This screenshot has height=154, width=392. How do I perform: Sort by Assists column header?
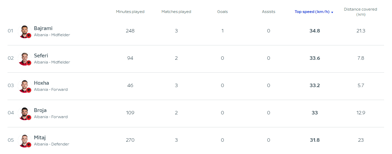pyautogui.click(x=269, y=12)
